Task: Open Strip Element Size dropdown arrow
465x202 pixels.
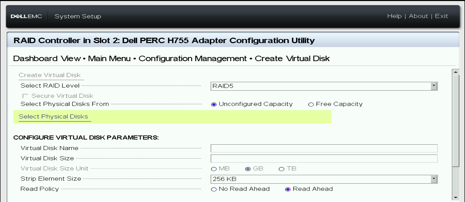Action: pyautogui.click(x=434, y=179)
